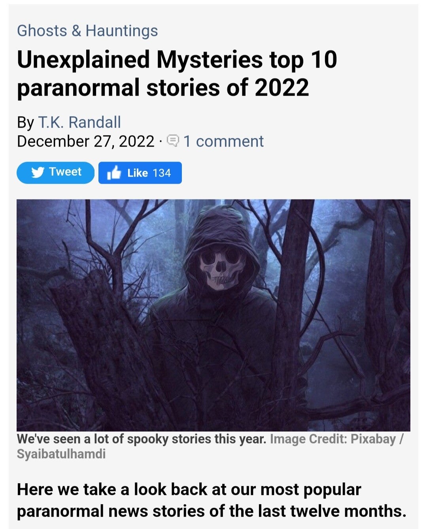Click the Like count 134

pos(162,173)
